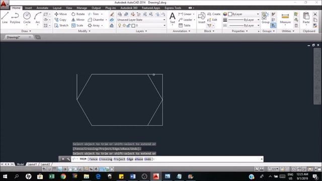Expand the Properties panel
Image resolution: width=322 pixels, height=181 pixels.
point(239,31)
